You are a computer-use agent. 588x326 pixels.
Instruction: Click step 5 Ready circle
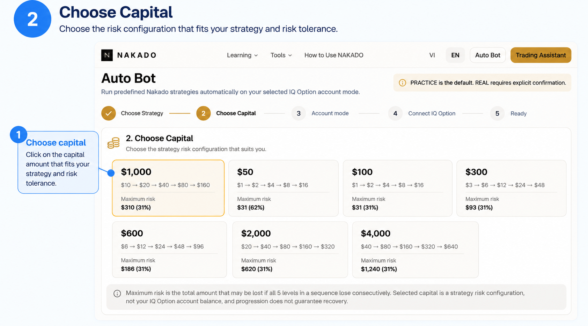[497, 113]
